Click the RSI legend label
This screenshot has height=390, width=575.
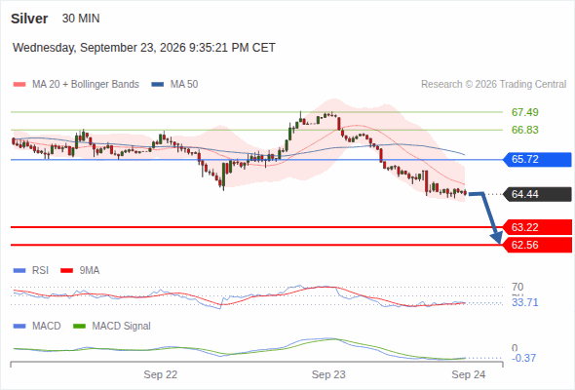40,270
